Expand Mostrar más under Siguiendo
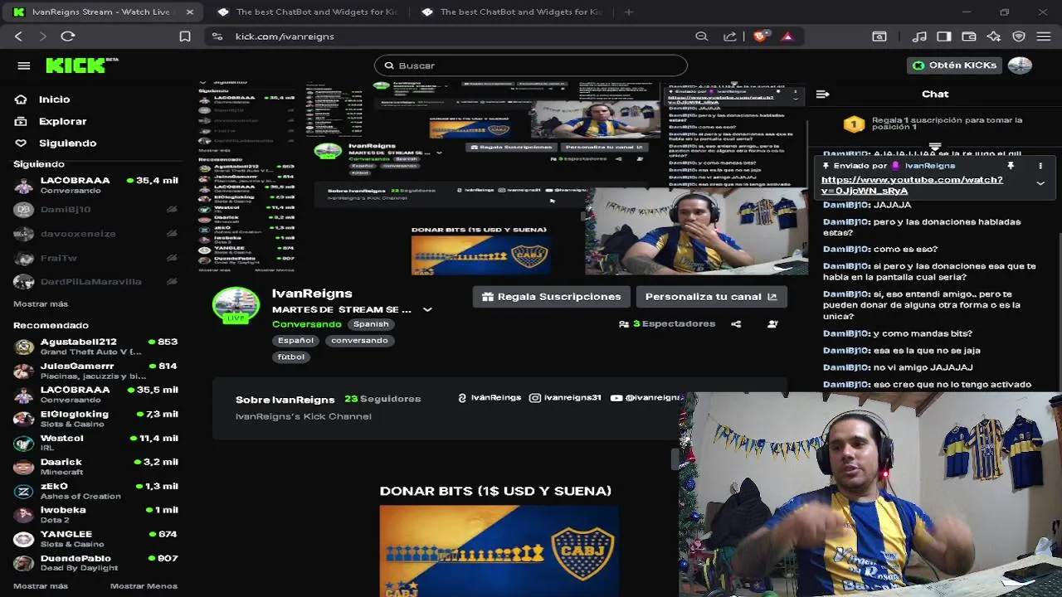 pos(41,304)
